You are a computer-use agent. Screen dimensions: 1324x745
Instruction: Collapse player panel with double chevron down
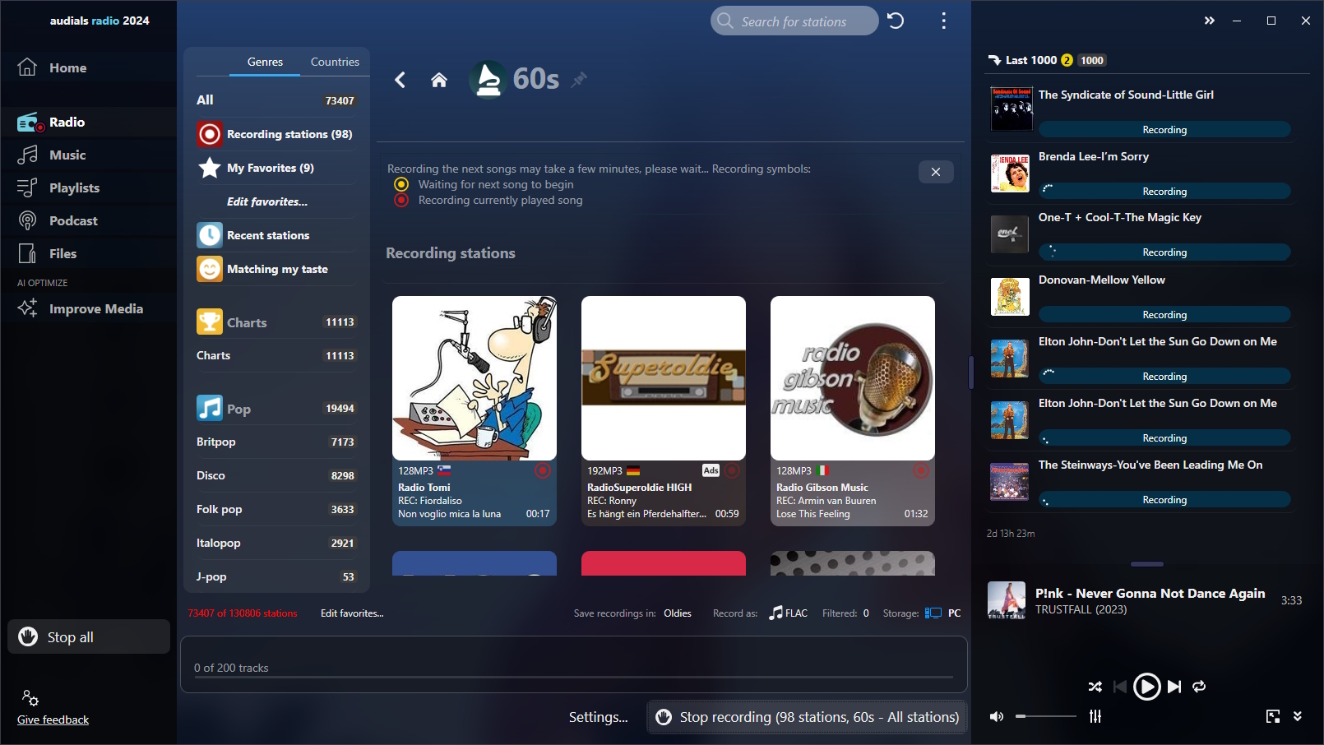click(1298, 716)
